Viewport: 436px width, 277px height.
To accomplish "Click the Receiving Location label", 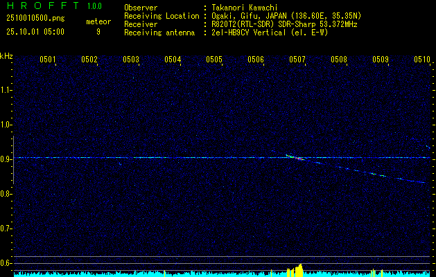I will tap(162, 16).
